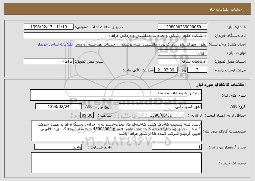Click the استان محل تحویل label
255x181 pixels.
[x=230, y=62]
